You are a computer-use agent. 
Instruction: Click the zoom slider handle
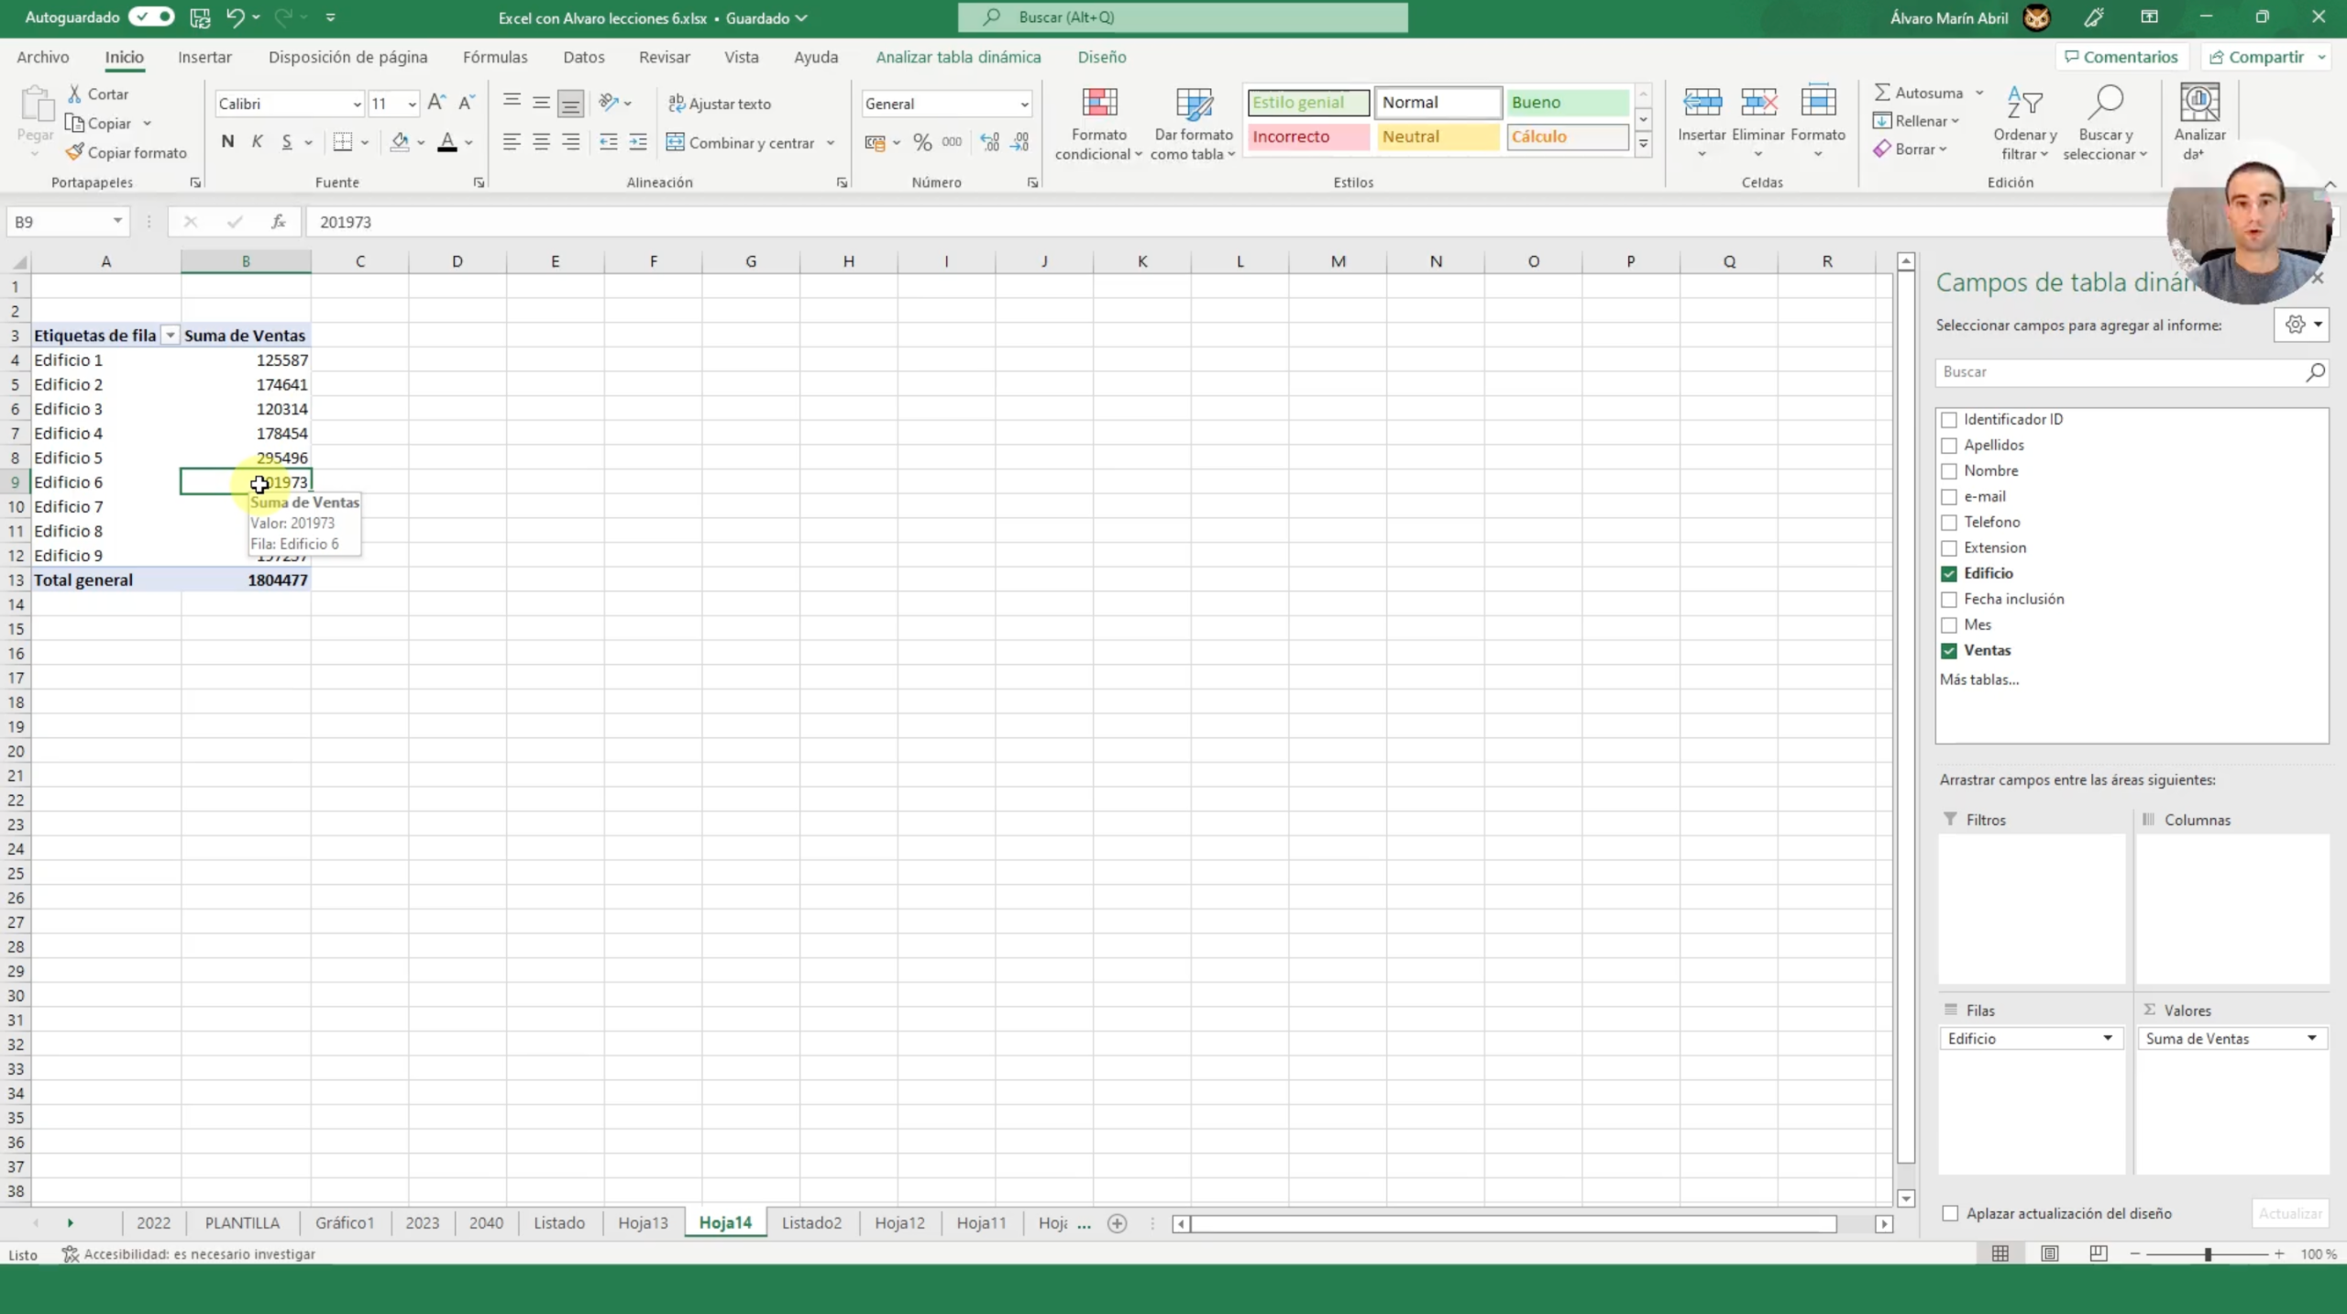(x=2208, y=1253)
